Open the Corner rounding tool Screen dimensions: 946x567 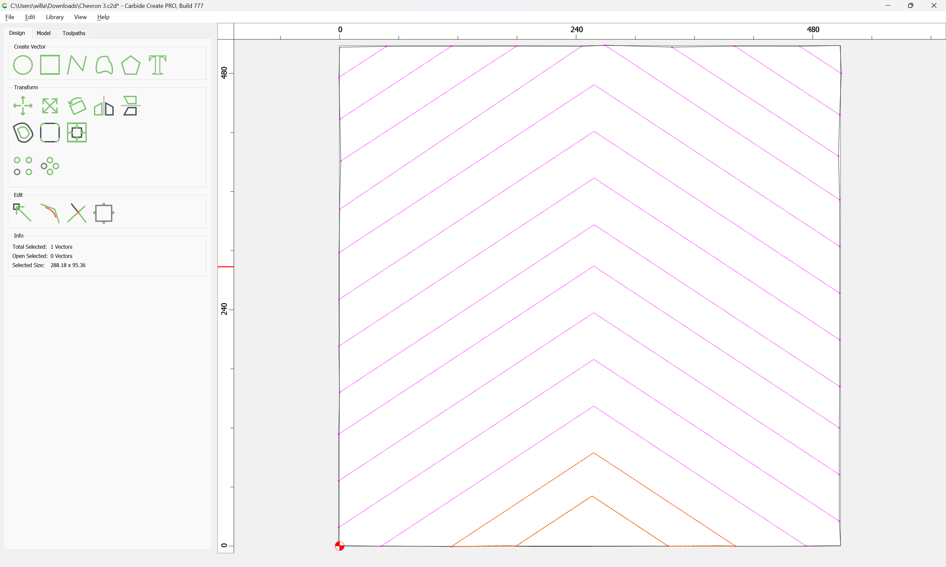50,133
